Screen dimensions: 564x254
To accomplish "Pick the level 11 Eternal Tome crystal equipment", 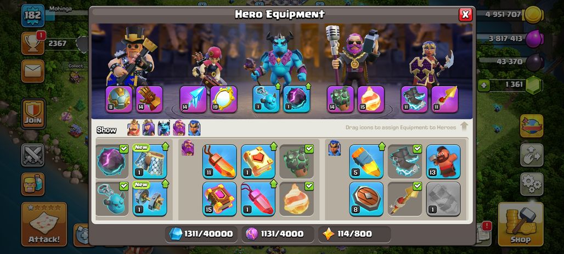I will [x=219, y=161].
